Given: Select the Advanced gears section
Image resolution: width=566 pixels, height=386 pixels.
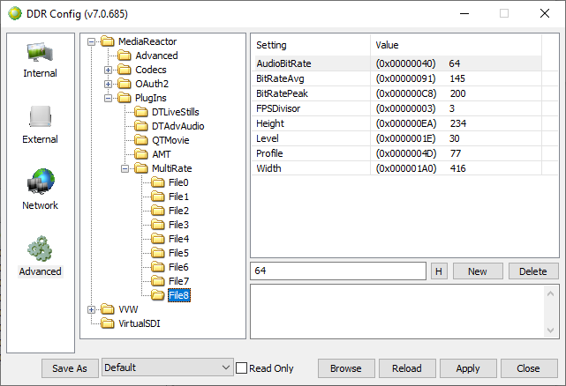Looking at the screenshot, I should pos(40,256).
